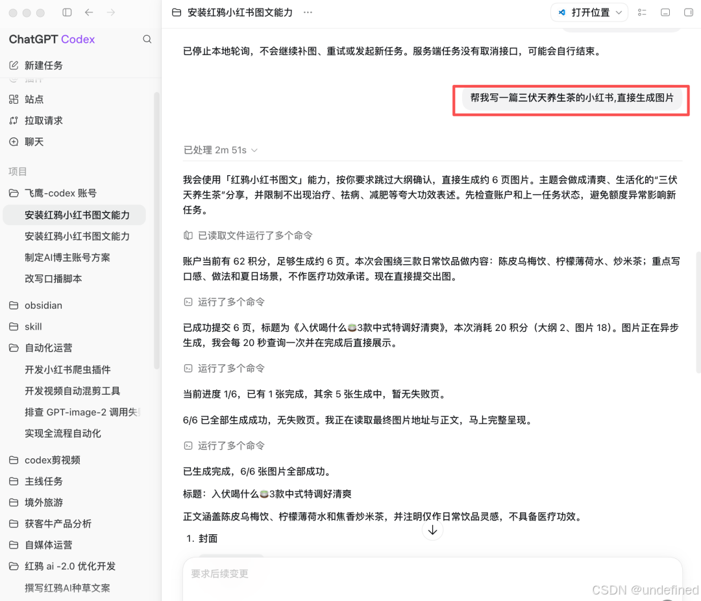Click the 聊天 chat bubble icon
701x601 pixels.
tap(14, 141)
